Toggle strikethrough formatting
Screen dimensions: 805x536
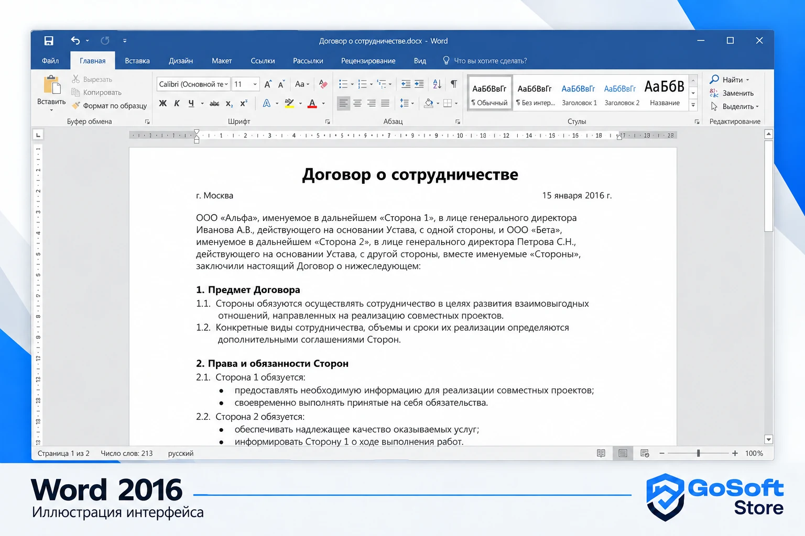click(214, 104)
